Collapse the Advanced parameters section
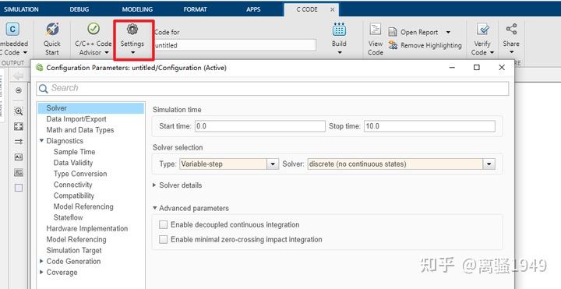 pos(154,208)
